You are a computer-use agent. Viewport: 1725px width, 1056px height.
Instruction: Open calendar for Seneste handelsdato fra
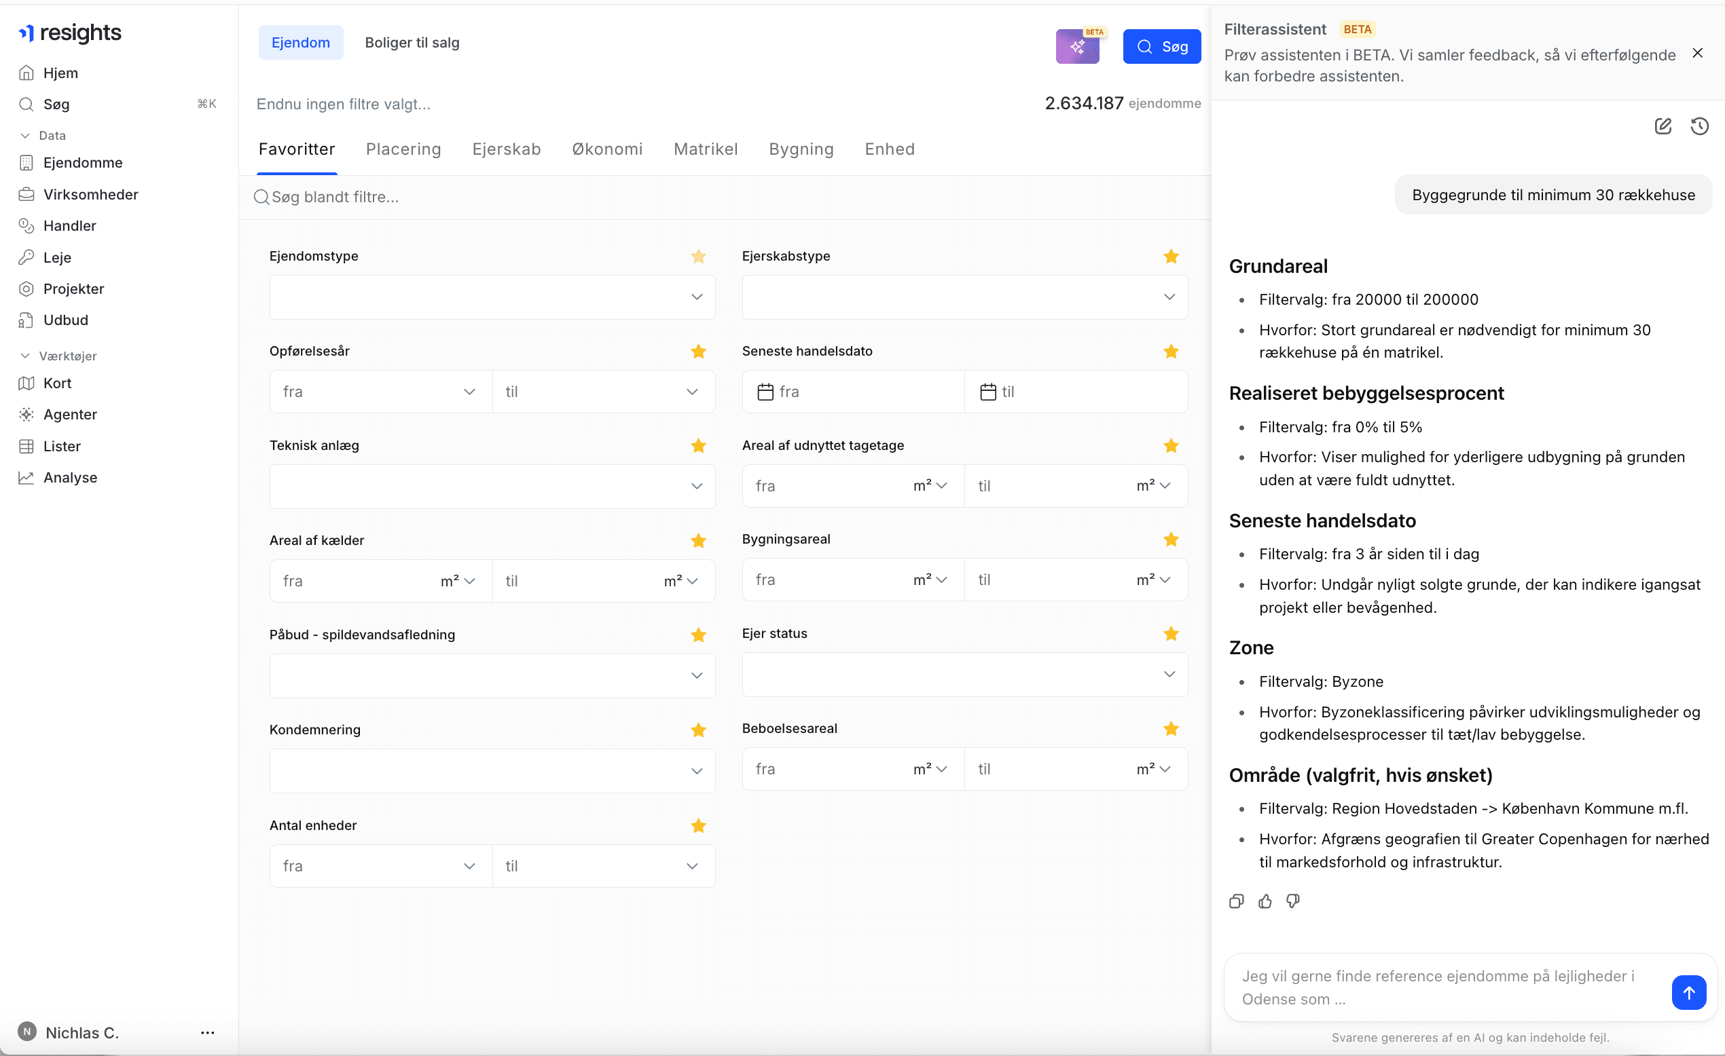[x=765, y=392]
